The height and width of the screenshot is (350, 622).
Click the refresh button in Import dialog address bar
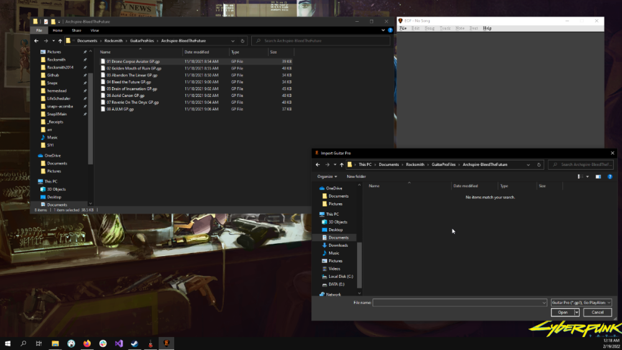point(538,165)
